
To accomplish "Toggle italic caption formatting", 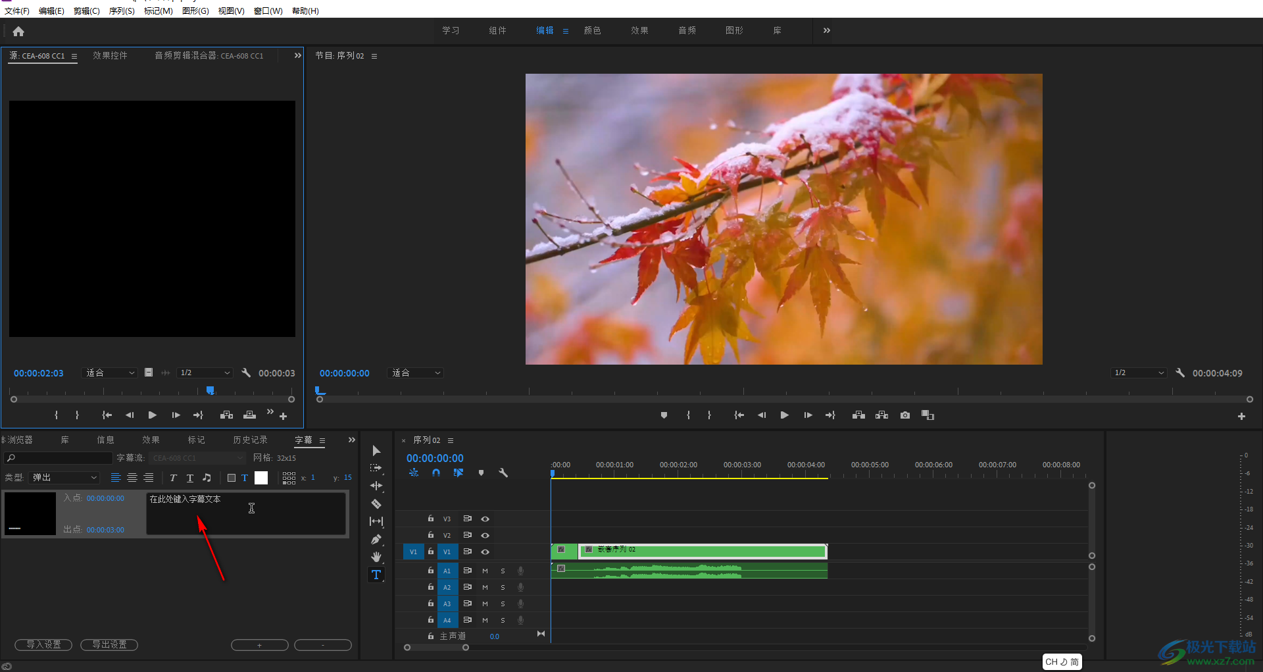I will click(173, 478).
